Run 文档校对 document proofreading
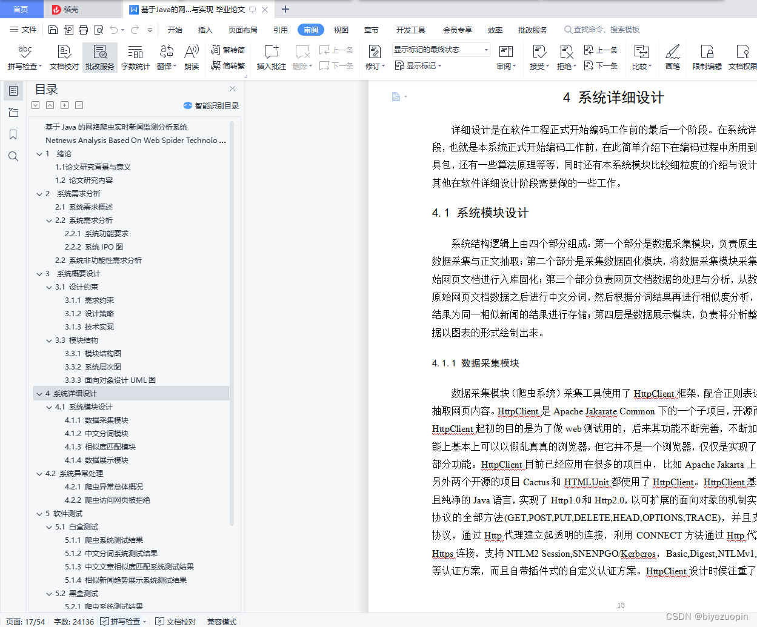 click(x=64, y=58)
